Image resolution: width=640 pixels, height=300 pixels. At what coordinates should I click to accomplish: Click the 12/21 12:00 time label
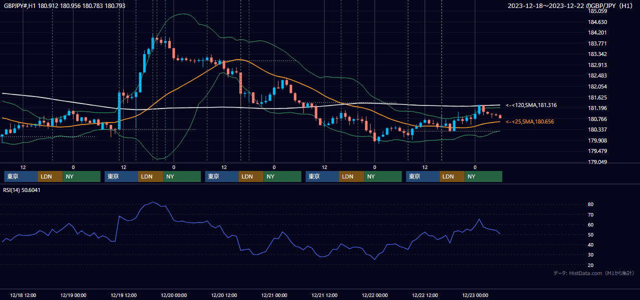pyautogui.click(x=325, y=295)
